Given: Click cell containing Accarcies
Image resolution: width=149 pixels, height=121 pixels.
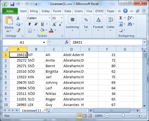Looking at the screenshot, I should pos(71,105).
